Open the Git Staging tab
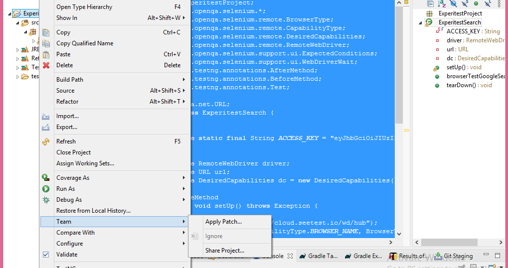Screen dimensions: 508x268 click(454, 256)
